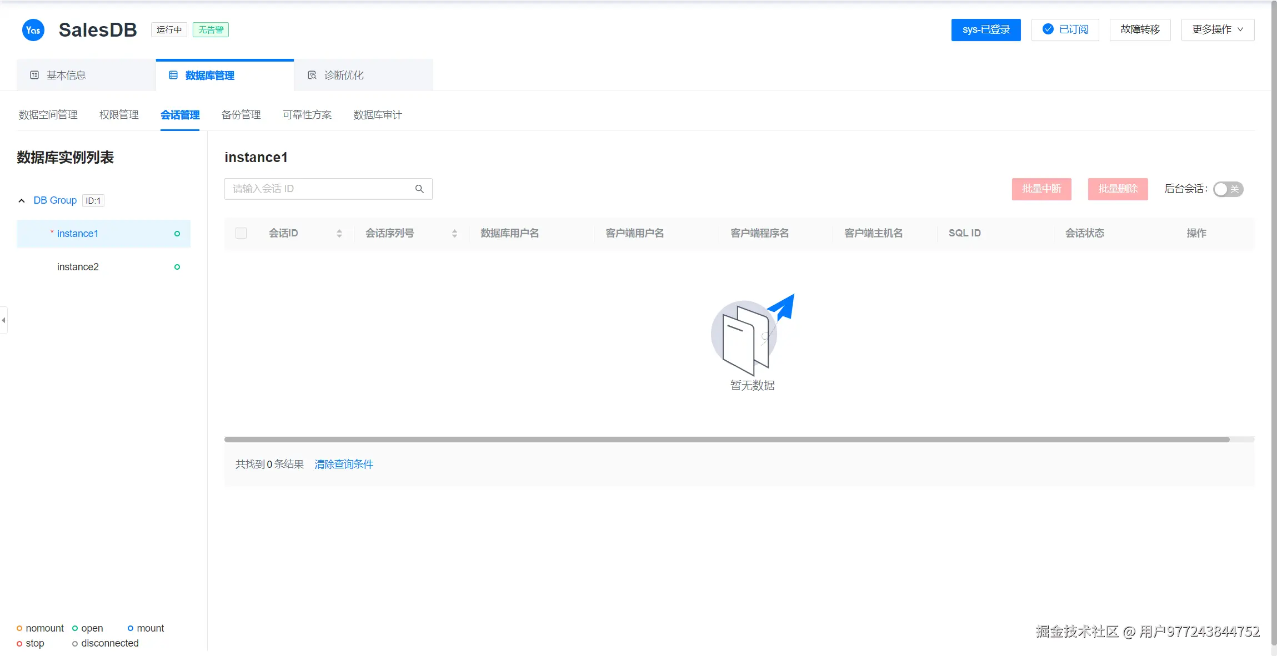This screenshot has height=656, width=1277.
Task: Toggle the 后台会话 switch on
Action: [x=1228, y=189]
